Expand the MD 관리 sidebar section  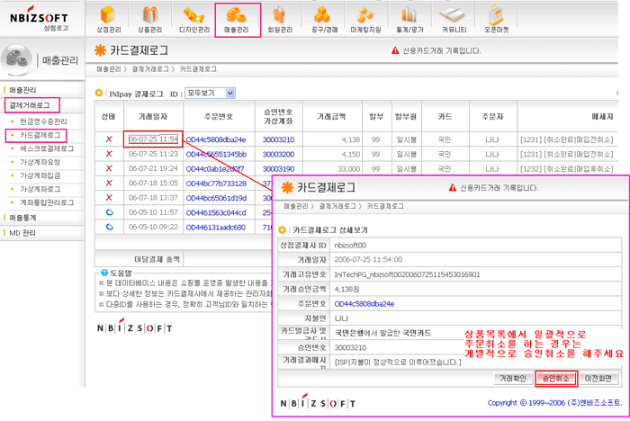(x=22, y=233)
